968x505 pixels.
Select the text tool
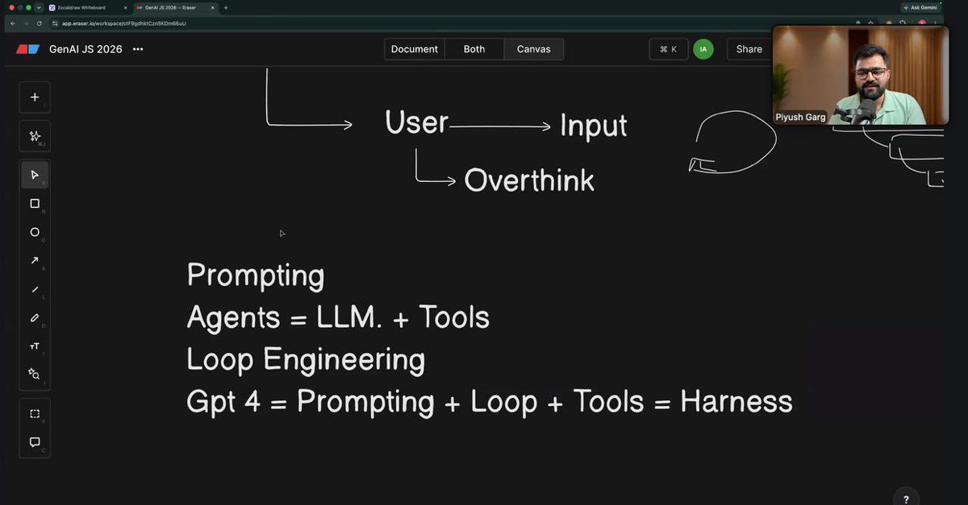pyautogui.click(x=35, y=346)
